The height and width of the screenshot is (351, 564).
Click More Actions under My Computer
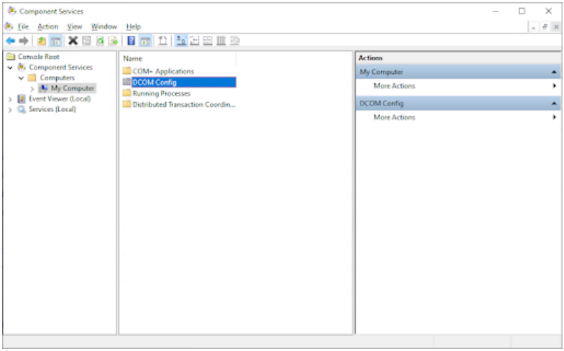pos(394,86)
